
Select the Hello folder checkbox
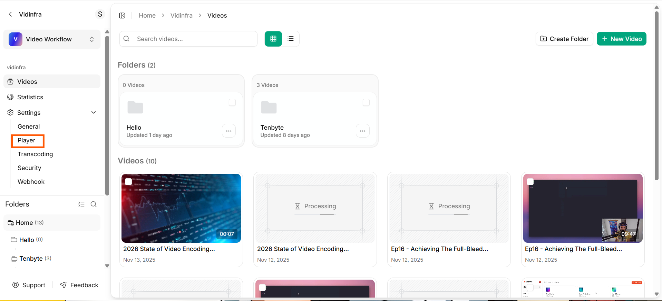232,102
